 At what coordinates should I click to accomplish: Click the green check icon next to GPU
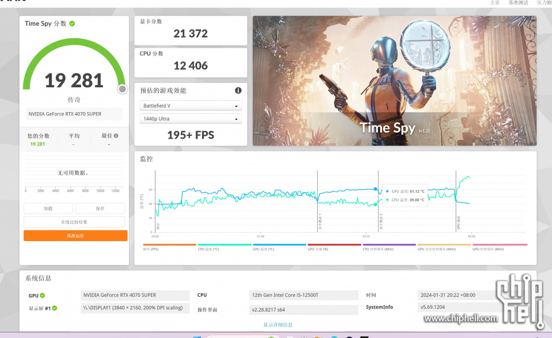pyautogui.click(x=42, y=295)
